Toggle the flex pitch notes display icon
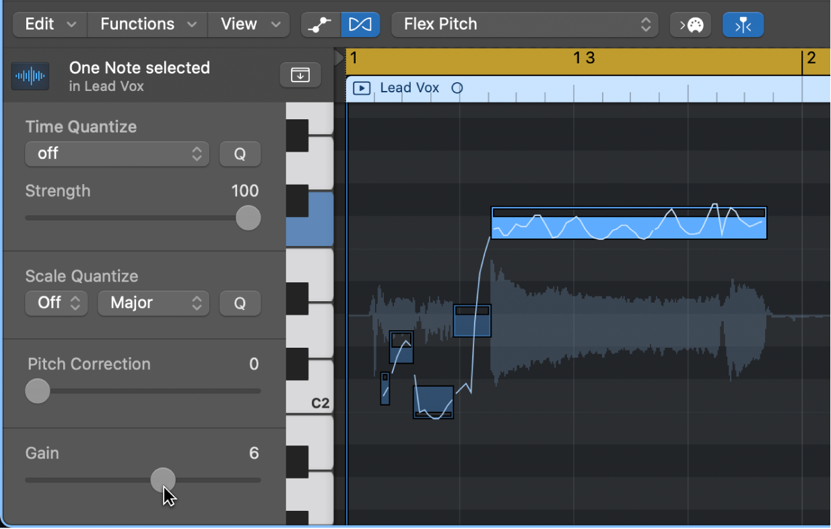The image size is (831, 529). (360, 24)
